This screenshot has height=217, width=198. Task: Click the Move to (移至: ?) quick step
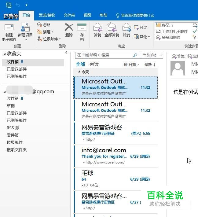tap(164, 25)
